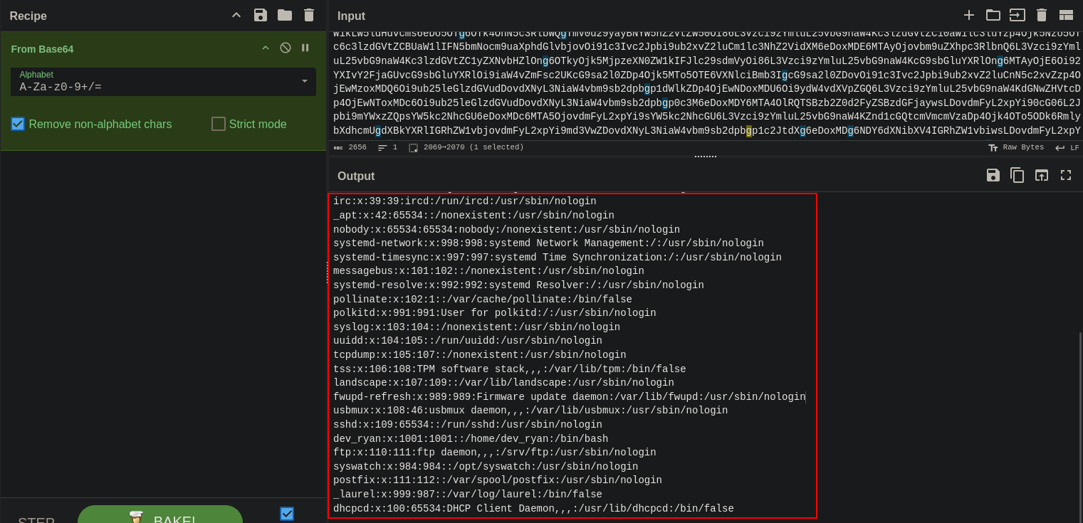Clear input and output with trash icon
The image size is (1083, 523).
[1042, 15]
